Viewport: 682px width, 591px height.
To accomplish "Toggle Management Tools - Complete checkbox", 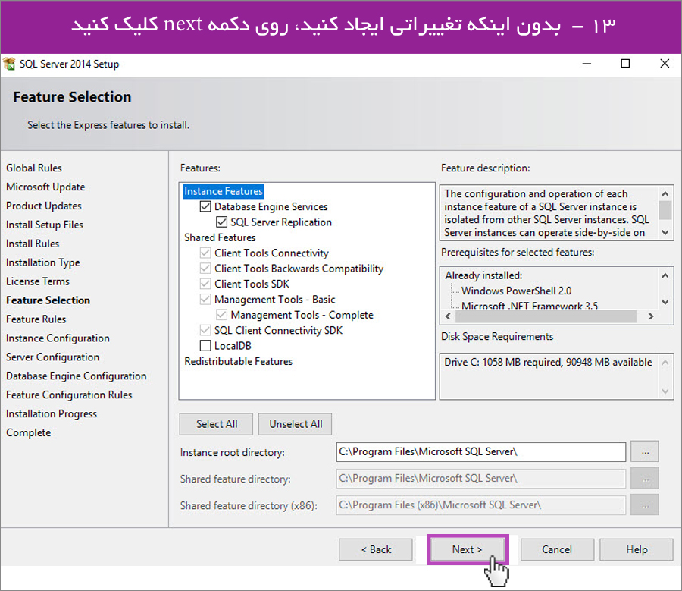I will pos(221,315).
